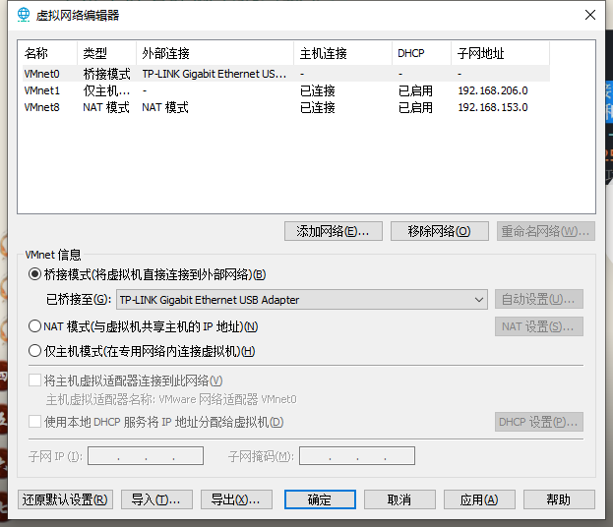Click NAT 模式 external connection cell for VMnet8
This screenshot has height=527, width=613.
coord(165,107)
